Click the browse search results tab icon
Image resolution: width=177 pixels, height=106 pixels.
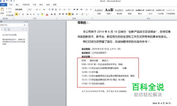pos(9,30)
